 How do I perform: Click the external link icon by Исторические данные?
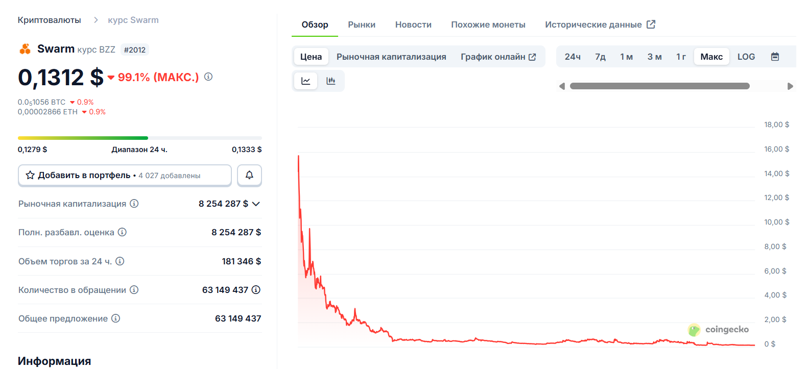(x=651, y=24)
